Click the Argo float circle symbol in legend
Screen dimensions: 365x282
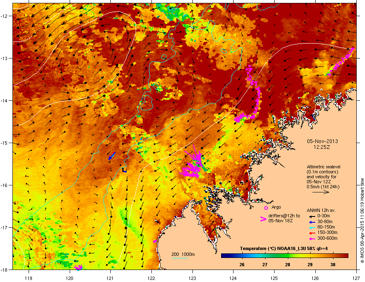[x=266, y=208]
